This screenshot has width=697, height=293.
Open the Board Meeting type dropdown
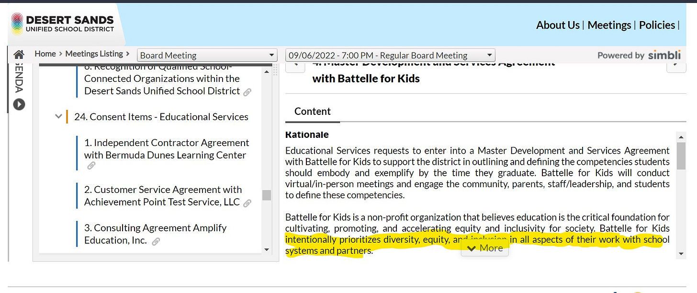pyautogui.click(x=207, y=55)
